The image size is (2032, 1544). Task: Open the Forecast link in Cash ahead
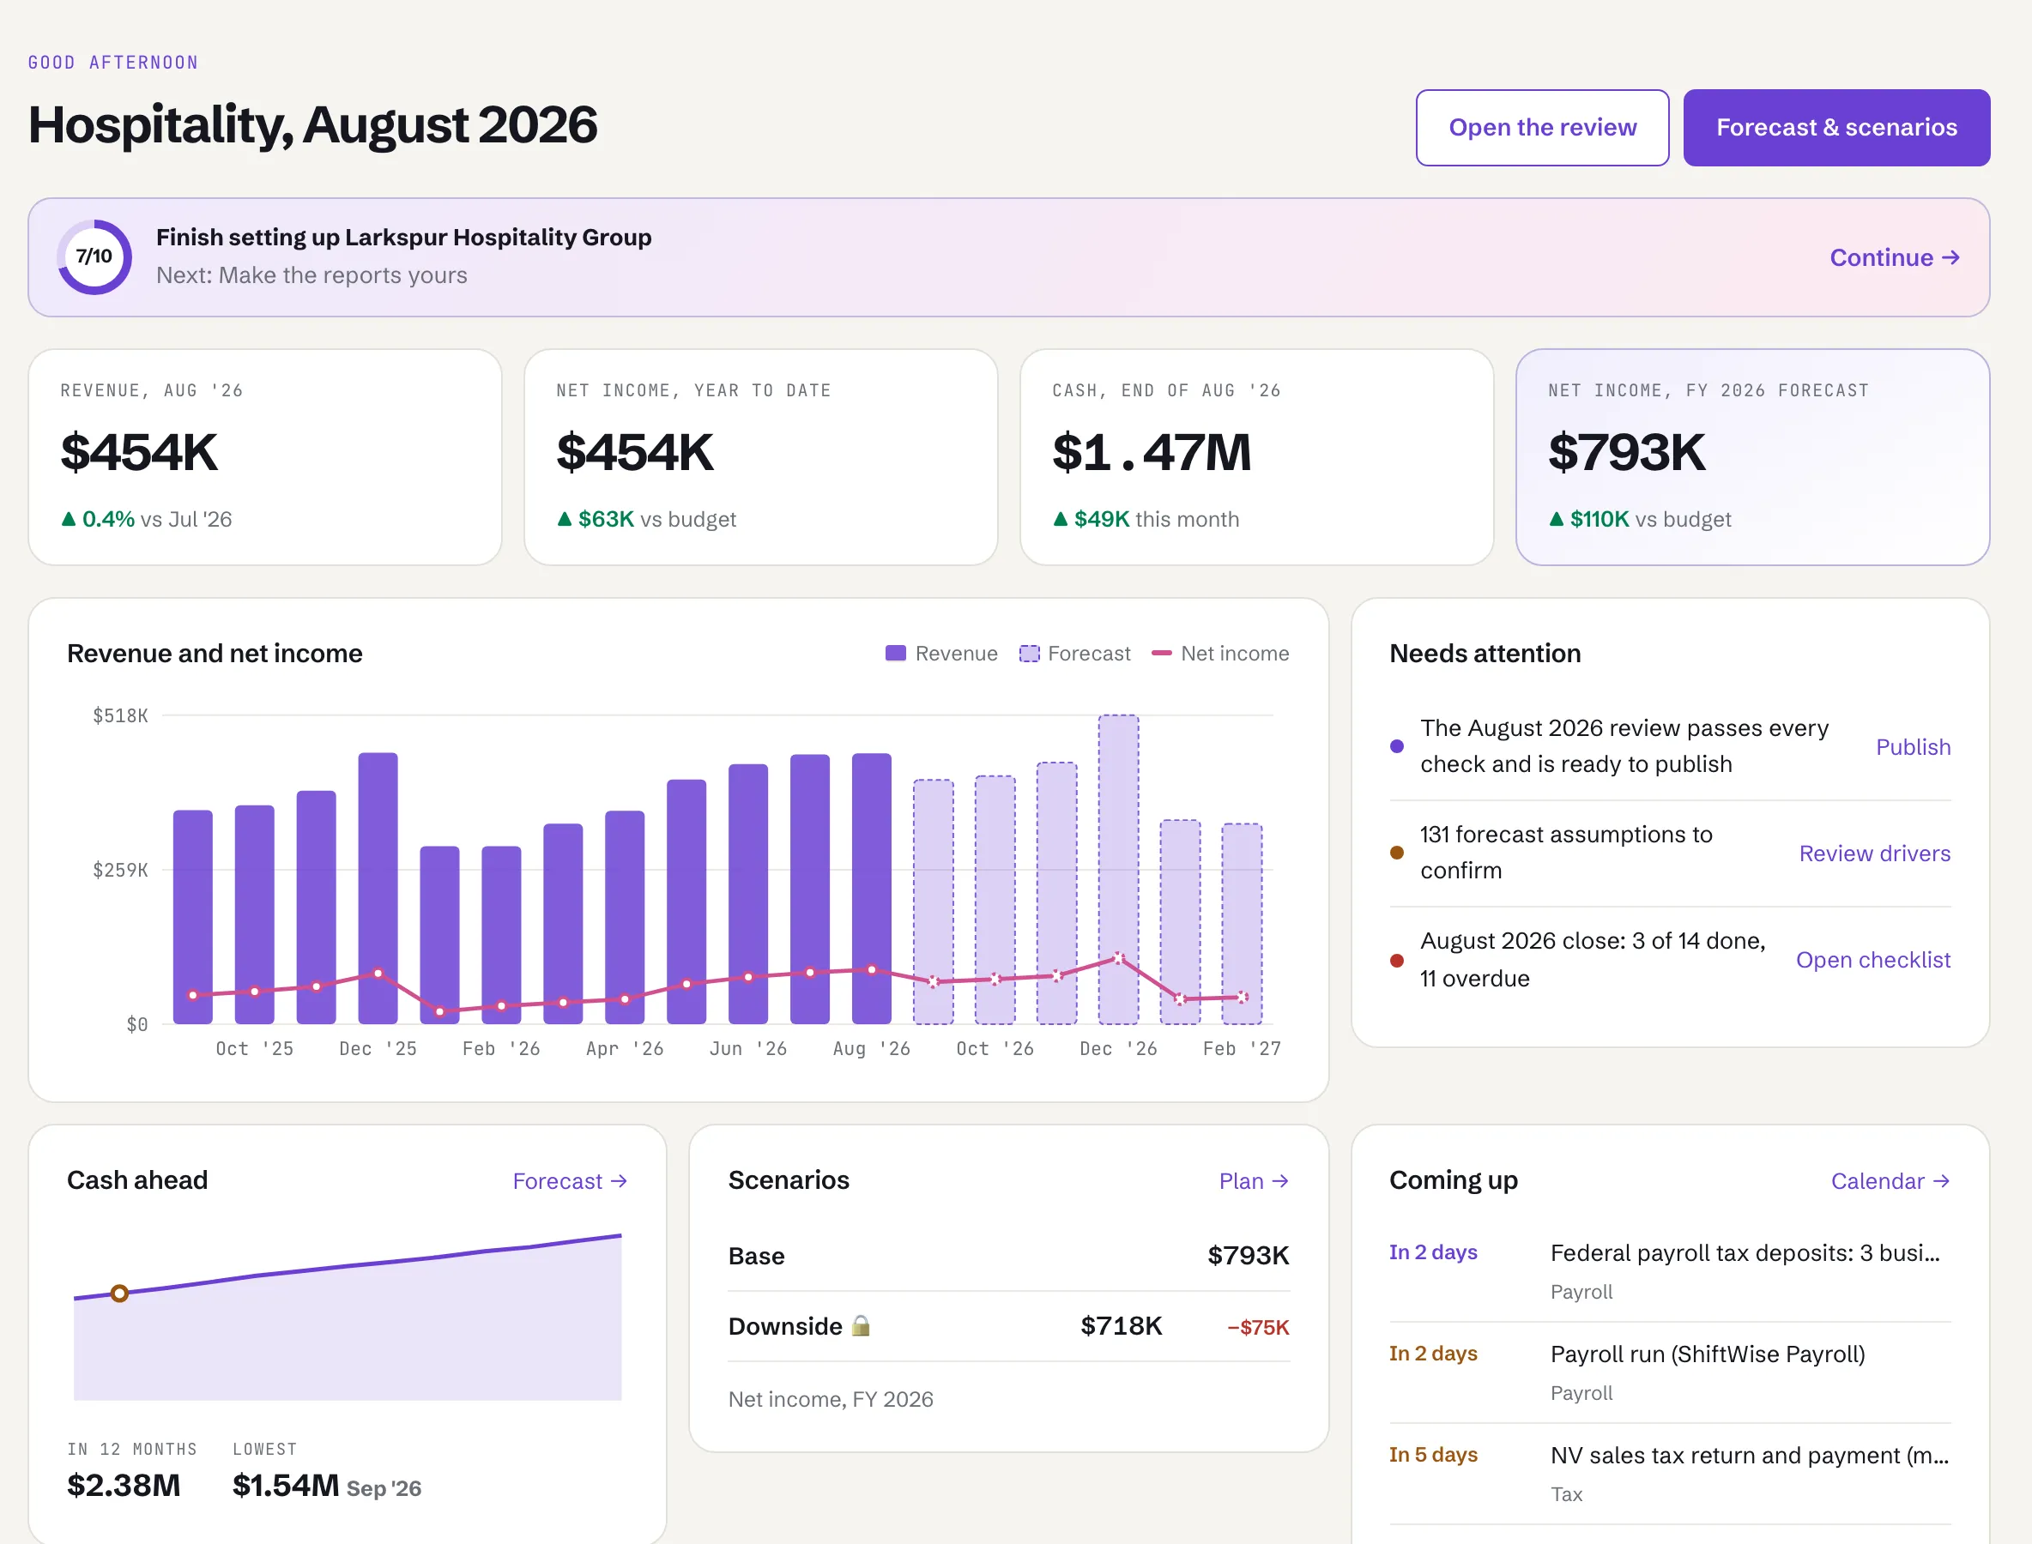pos(570,1181)
